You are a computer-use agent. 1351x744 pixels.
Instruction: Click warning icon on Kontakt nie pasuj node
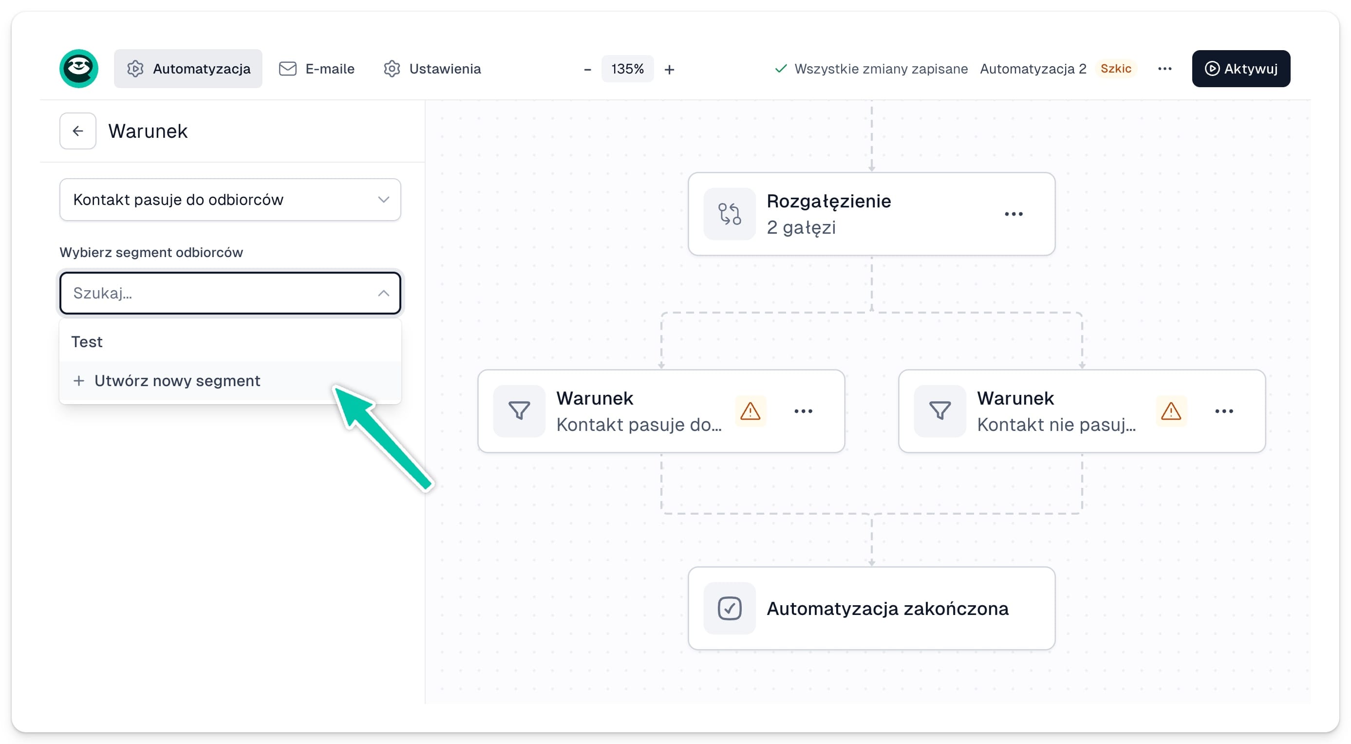(x=1171, y=411)
